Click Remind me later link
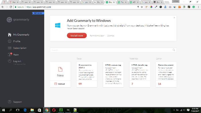 pos(97,36)
